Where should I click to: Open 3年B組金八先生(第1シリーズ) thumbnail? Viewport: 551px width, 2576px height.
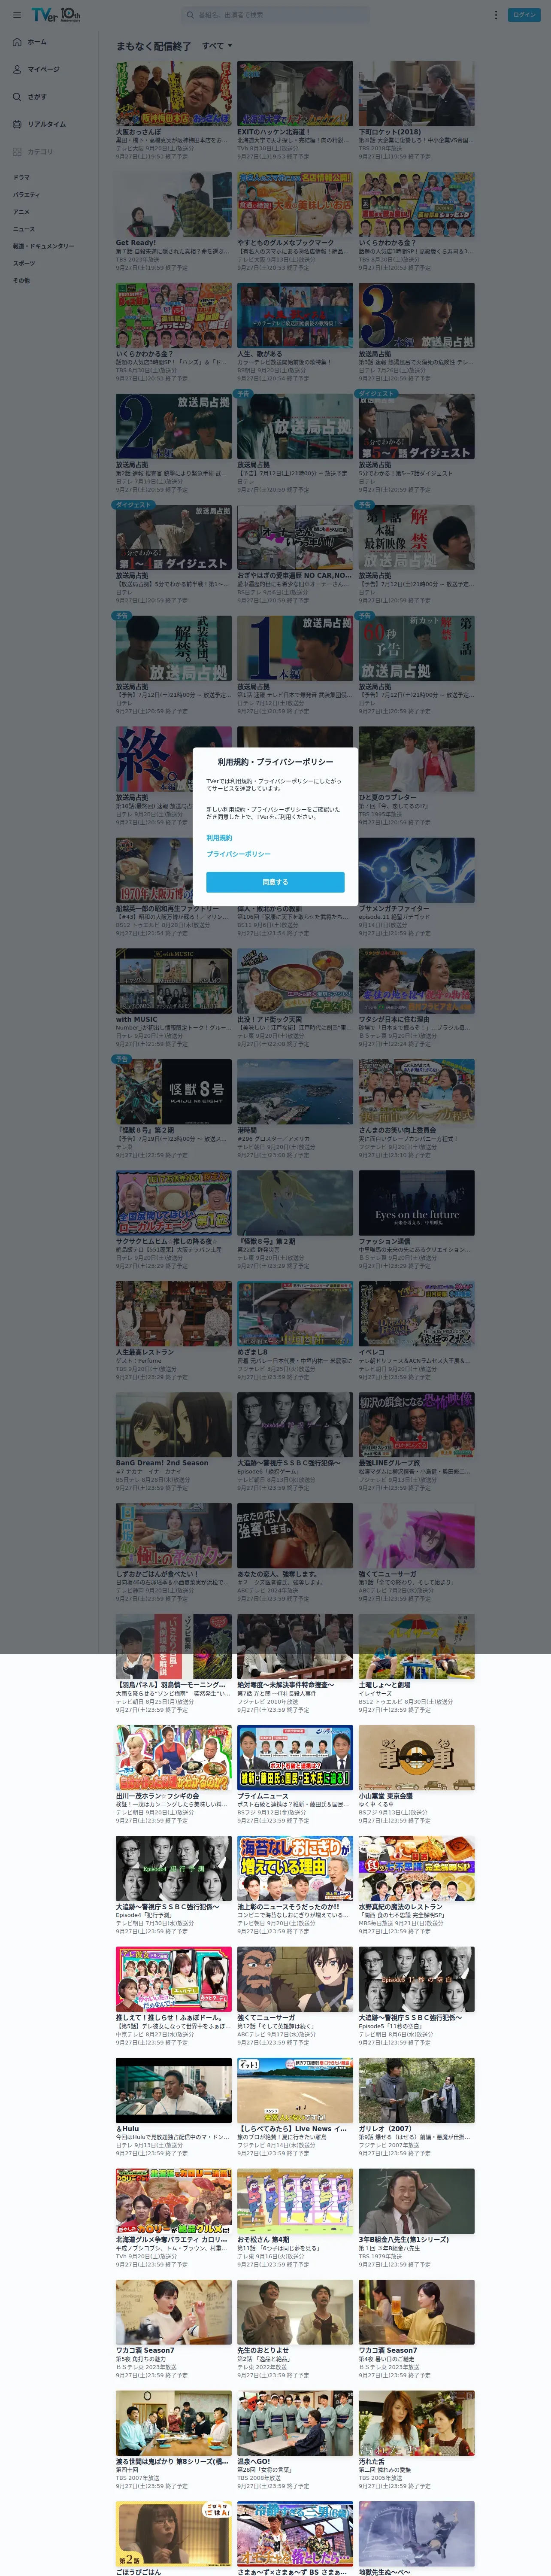pos(417,2201)
